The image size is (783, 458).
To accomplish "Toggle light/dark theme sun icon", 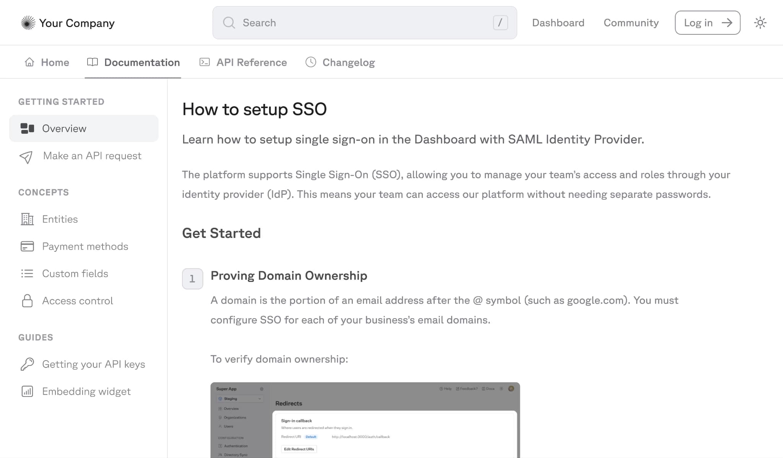I will (x=760, y=23).
